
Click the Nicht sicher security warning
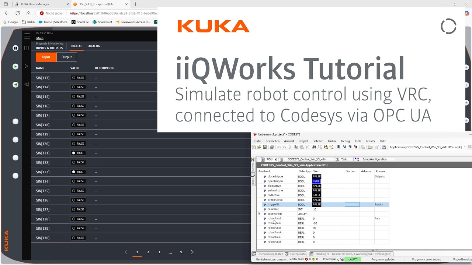[52, 13]
